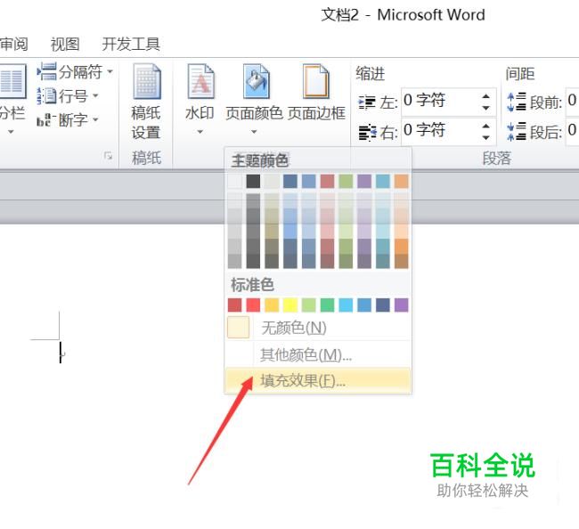
Task: Pick the purple standard color swatch
Action: (402, 305)
